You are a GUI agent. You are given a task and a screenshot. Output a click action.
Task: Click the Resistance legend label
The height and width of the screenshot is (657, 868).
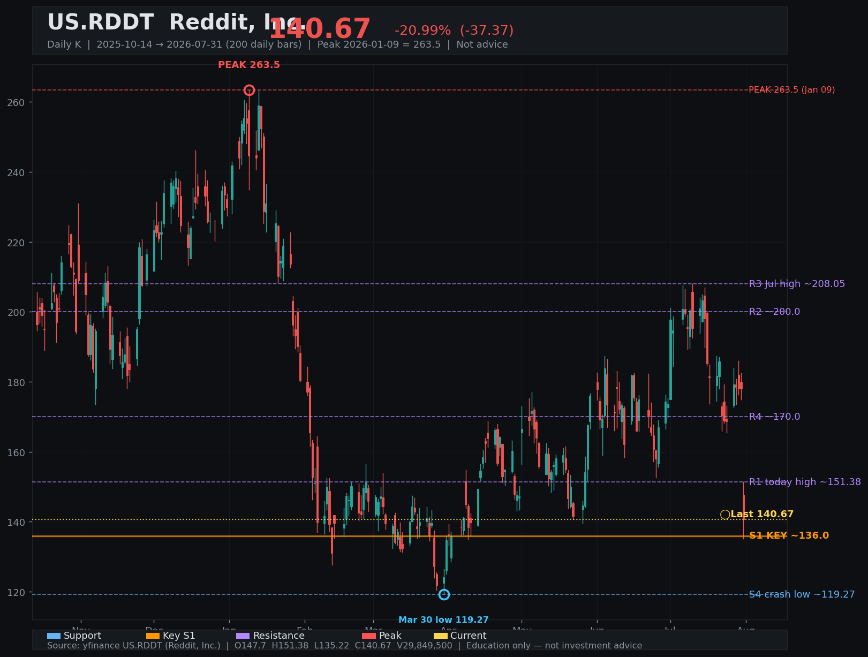pyautogui.click(x=278, y=636)
